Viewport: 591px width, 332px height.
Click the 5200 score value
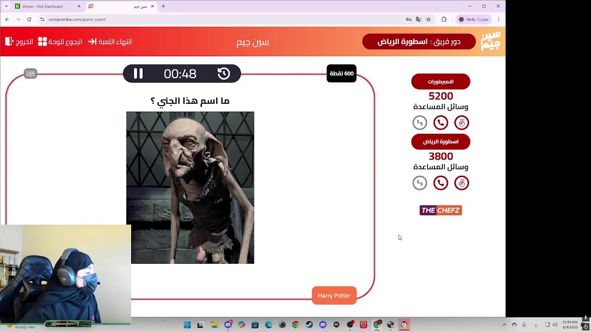(440, 96)
